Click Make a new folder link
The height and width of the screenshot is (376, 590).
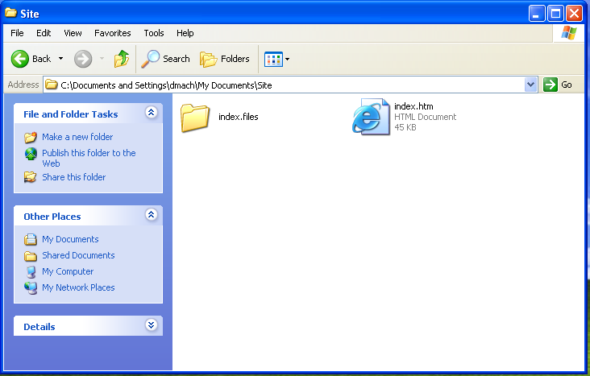[77, 137]
